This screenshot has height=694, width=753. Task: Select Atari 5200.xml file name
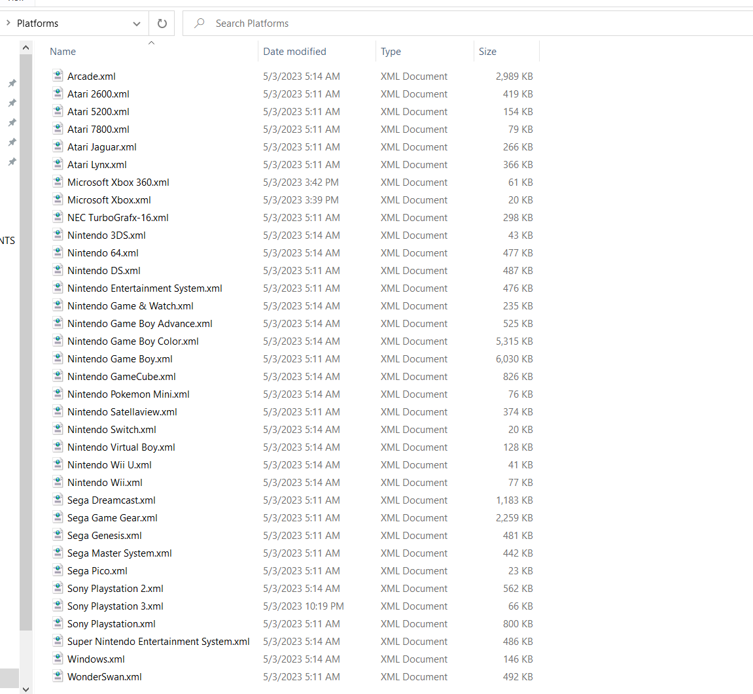98,111
